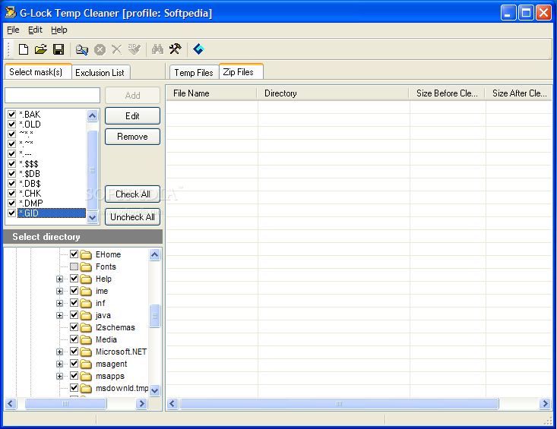The width and height of the screenshot is (557, 429).
Task: Select the Select mask(s) tab
Action: (x=37, y=72)
